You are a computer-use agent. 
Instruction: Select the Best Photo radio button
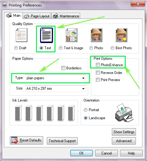point(112,48)
